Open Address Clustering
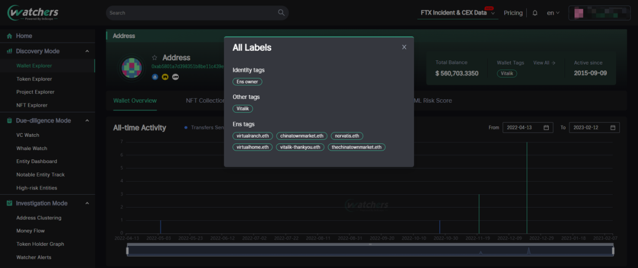Viewport: 638px width, 268px height. coord(38,218)
